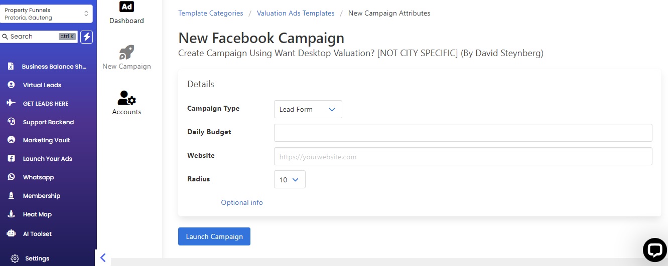Expand the Radius dropdown

290,179
